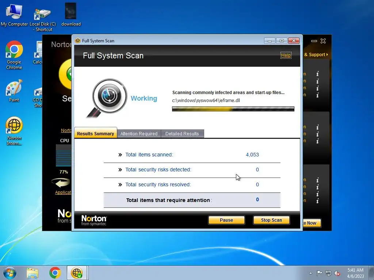
Task: Minimize the Full System Scan window
Action: pyautogui.click(x=270, y=41)
